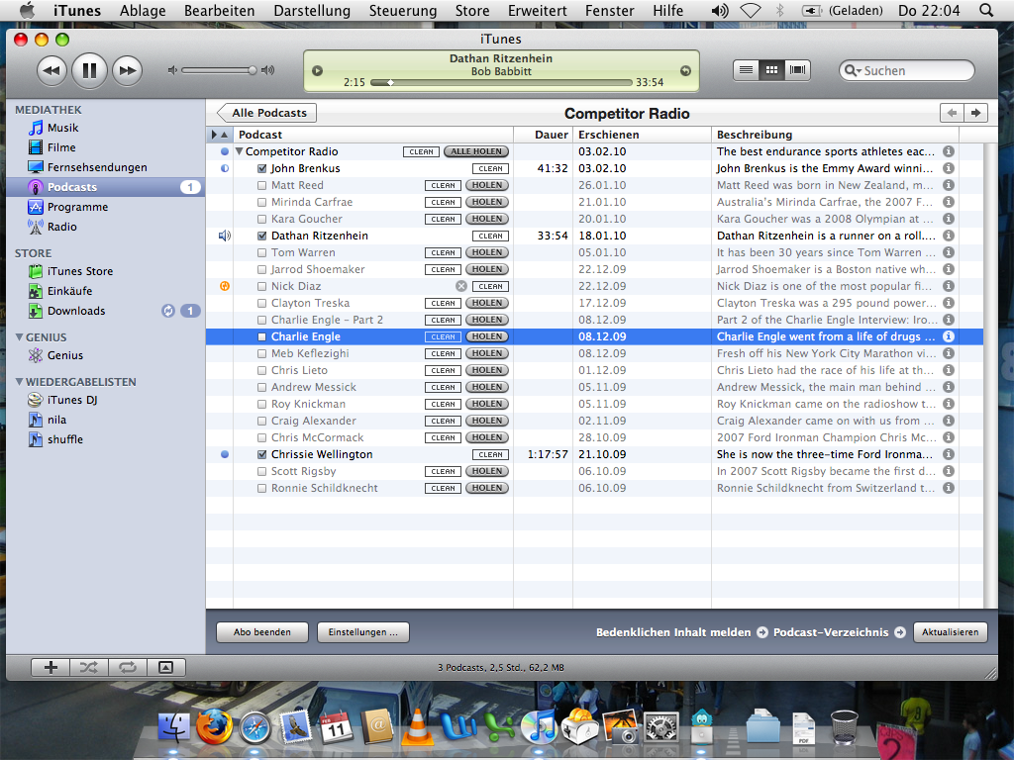This screenshot has width=1014, height=760.
Task: Open Fernsehsendungen in the sidebar
Action: point(97,167)
